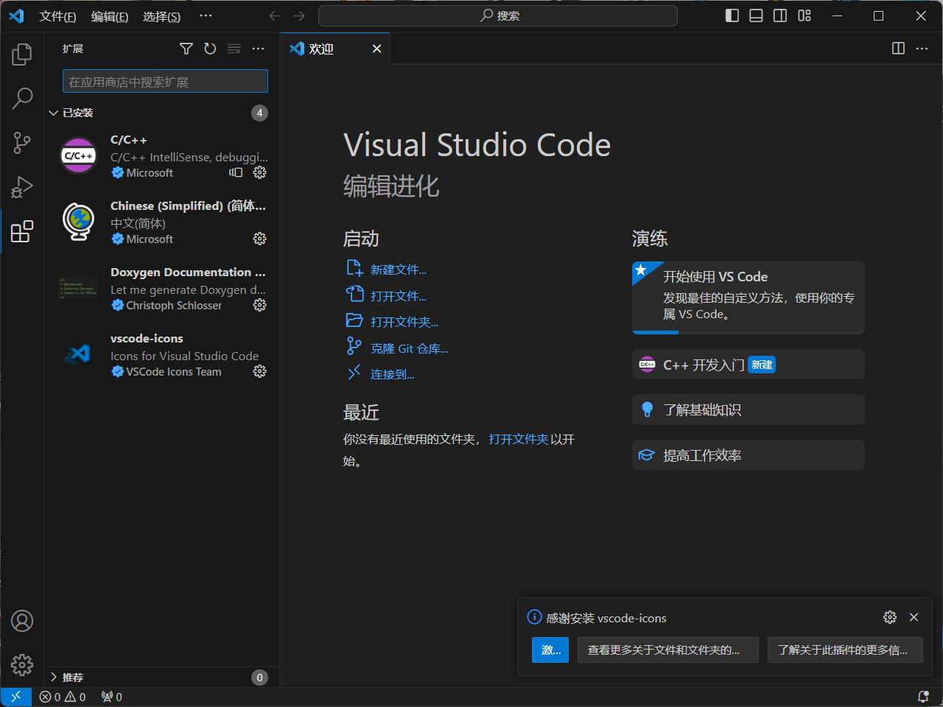Open the Manage gear in activity bar
943x707 pixels.
[22, 665]
